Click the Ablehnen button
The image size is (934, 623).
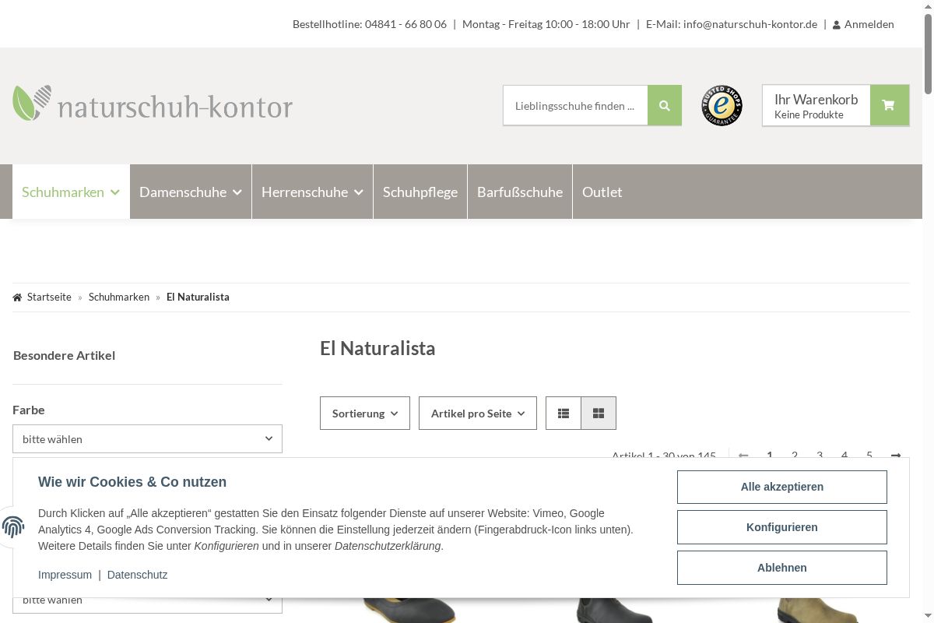coord(782,568)
